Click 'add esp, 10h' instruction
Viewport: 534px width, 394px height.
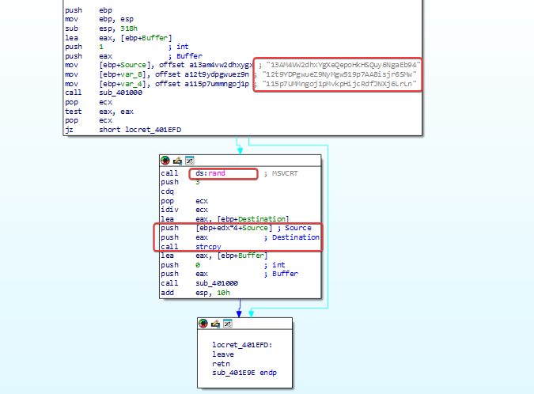click(x=195, y=293)
